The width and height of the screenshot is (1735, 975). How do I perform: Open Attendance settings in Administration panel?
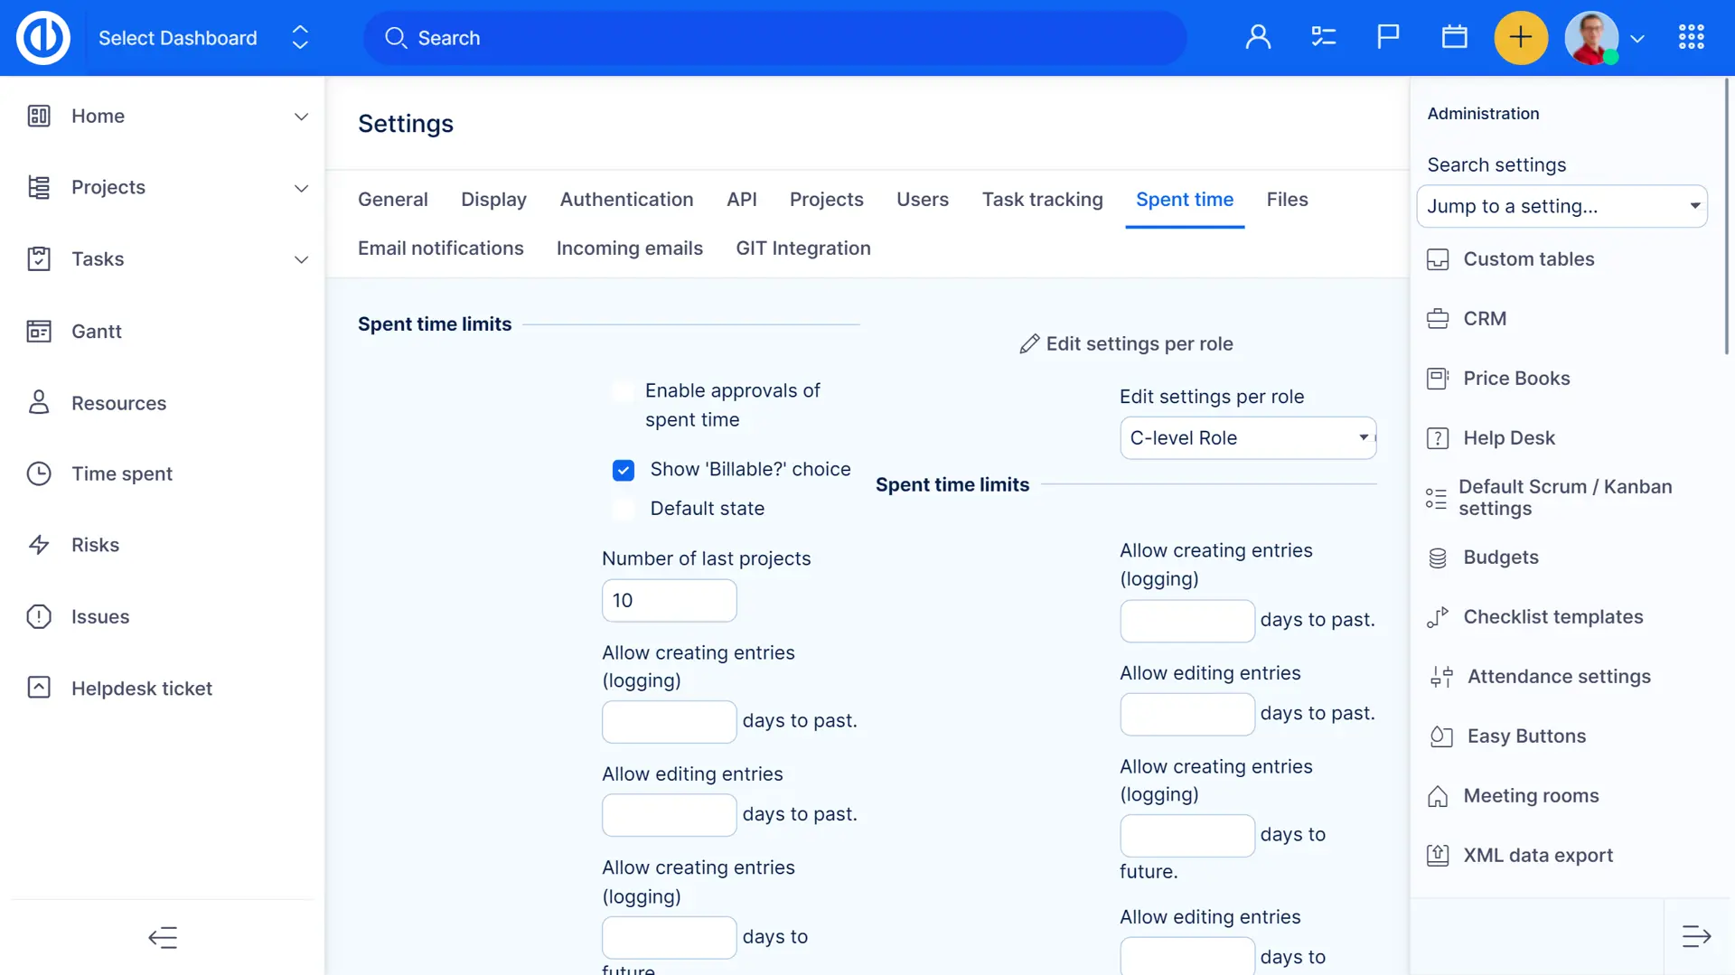coord(1558,677)
